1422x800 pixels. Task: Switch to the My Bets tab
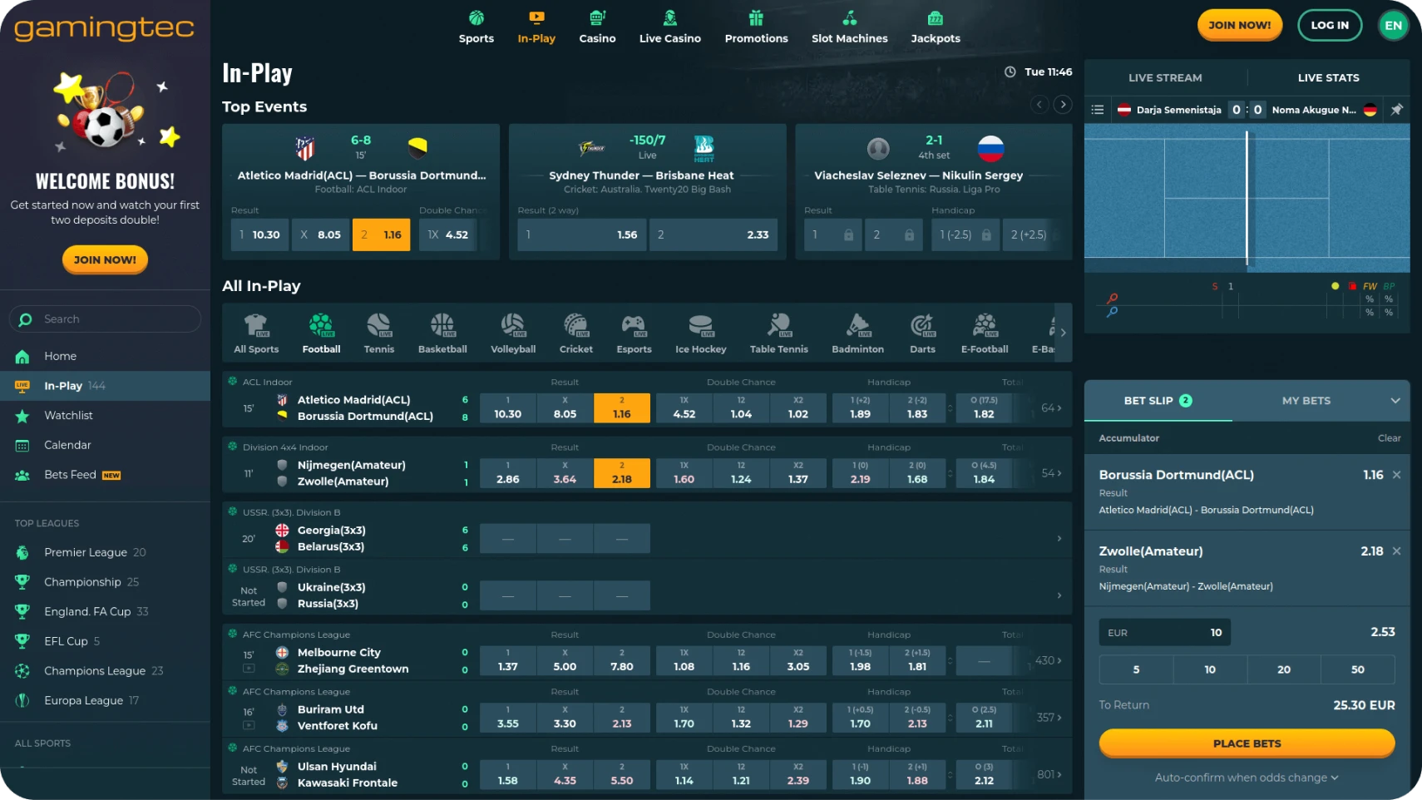coord(1306,401)
